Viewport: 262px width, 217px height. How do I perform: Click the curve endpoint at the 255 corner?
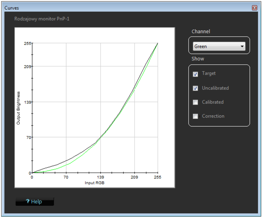(158, 43)
